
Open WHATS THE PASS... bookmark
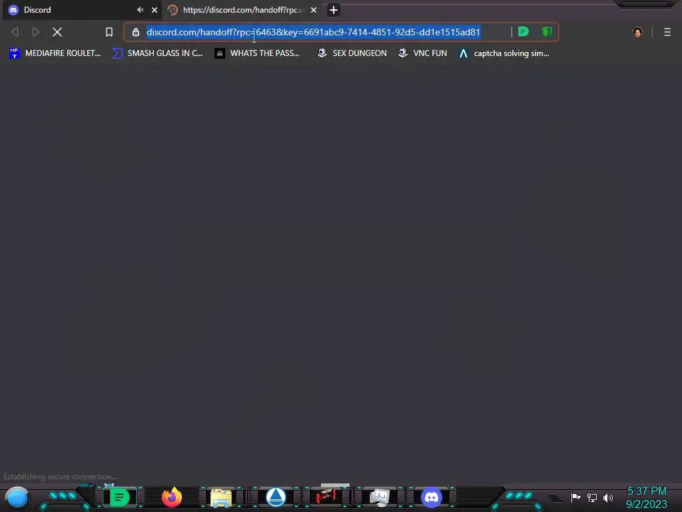[x=257, y=53]
